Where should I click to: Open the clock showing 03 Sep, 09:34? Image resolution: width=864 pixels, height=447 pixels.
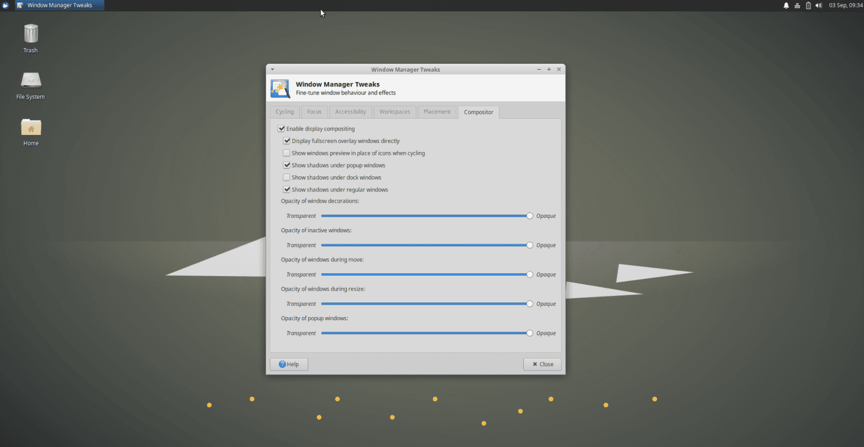846,5
